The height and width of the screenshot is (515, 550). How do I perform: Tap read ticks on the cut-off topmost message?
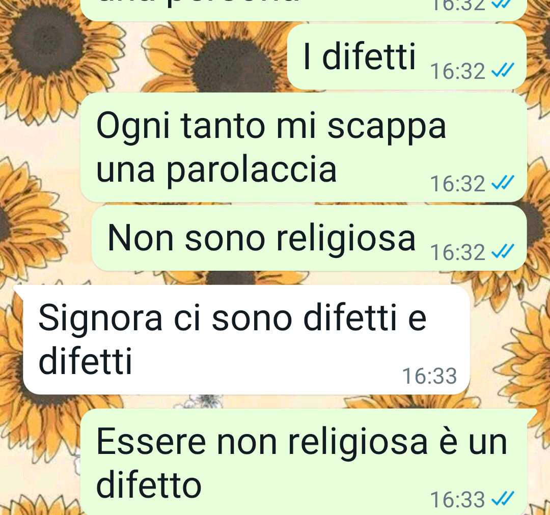(x=503, y=4)
